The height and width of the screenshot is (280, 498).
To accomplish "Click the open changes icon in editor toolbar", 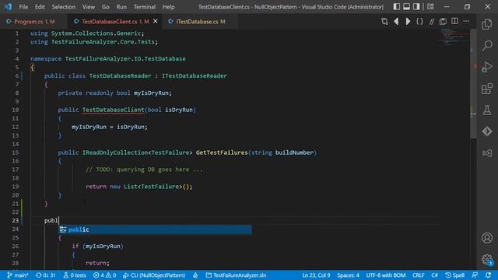I will [x=443, y=21].
